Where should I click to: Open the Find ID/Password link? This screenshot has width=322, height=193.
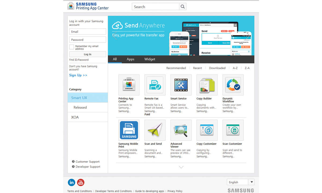pos(79,60)
